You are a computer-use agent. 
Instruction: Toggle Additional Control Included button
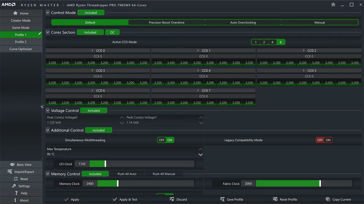click(99, 130)
